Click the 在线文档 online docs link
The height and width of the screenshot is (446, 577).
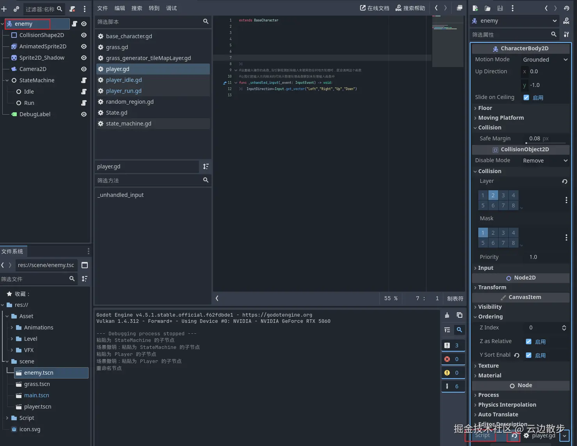pos(374,8)
